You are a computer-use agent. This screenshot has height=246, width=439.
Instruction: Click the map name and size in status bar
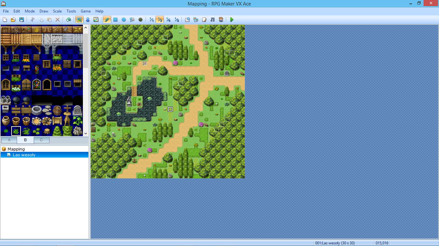pos(335,243)
